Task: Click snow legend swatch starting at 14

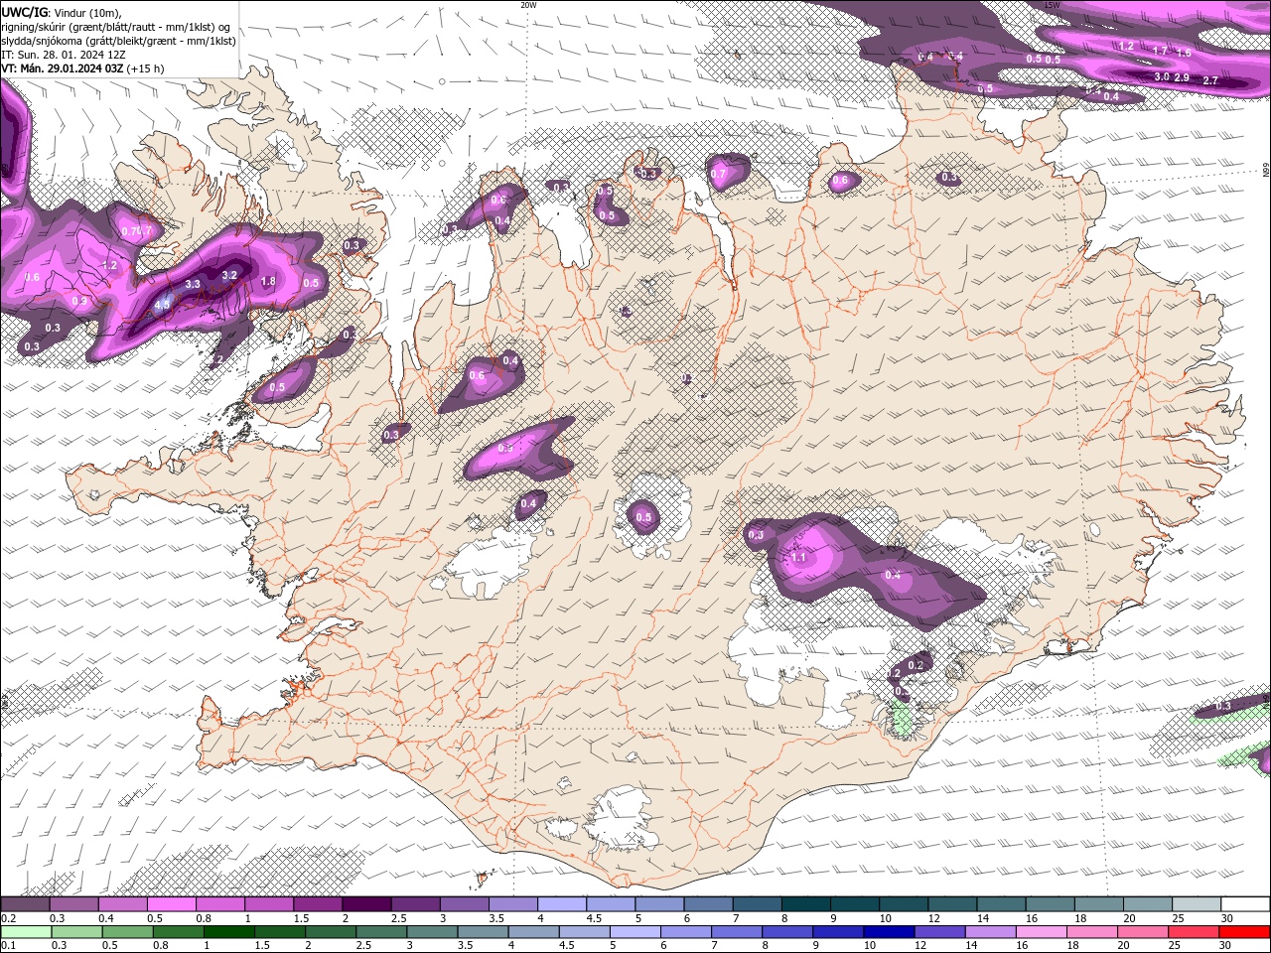Action: tap(1002, 904)
